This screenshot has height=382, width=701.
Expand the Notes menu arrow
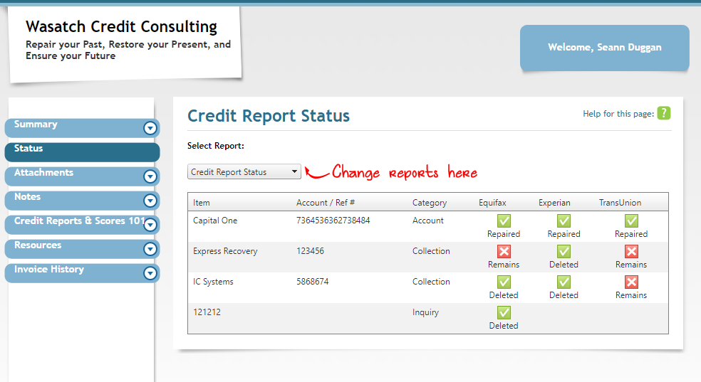coord(150,201)
